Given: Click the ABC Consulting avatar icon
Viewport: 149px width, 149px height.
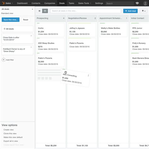Looking at the screenshot, I should click(x=66, y=72).
